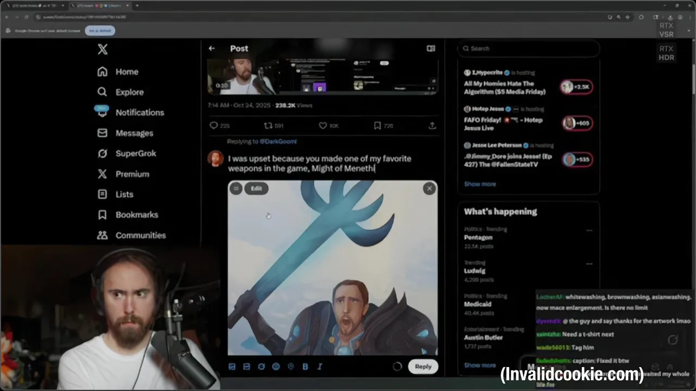
Task: Join the +2.5K listeners space
Action: [x=577, y=87]
